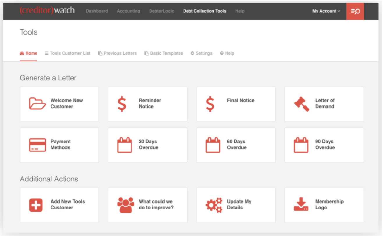This screenshot has height=236, width=383.
Task: Click the CreditorWatch logo
Action: coord(47,10)
